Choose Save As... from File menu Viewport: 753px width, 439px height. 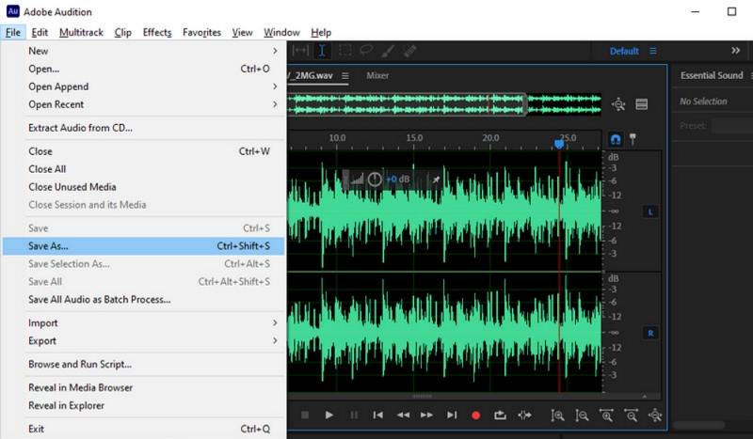click(x=49, y=246)
